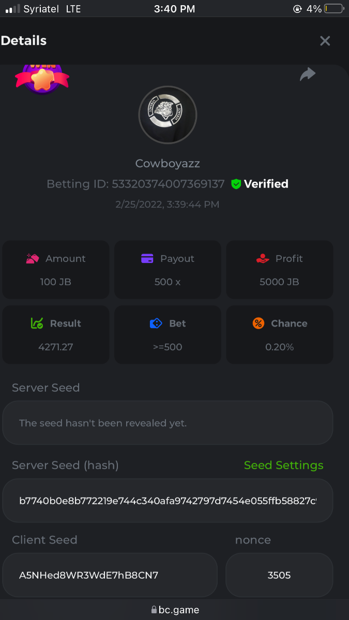Tap the Chance percent icon
The height and width of the screenshot is (620, 349).
(x=259, y=323)
